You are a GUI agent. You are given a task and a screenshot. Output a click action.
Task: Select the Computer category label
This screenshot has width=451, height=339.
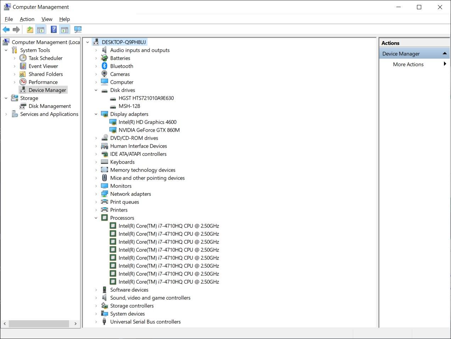pyautogui.click(x=122, y=82)
